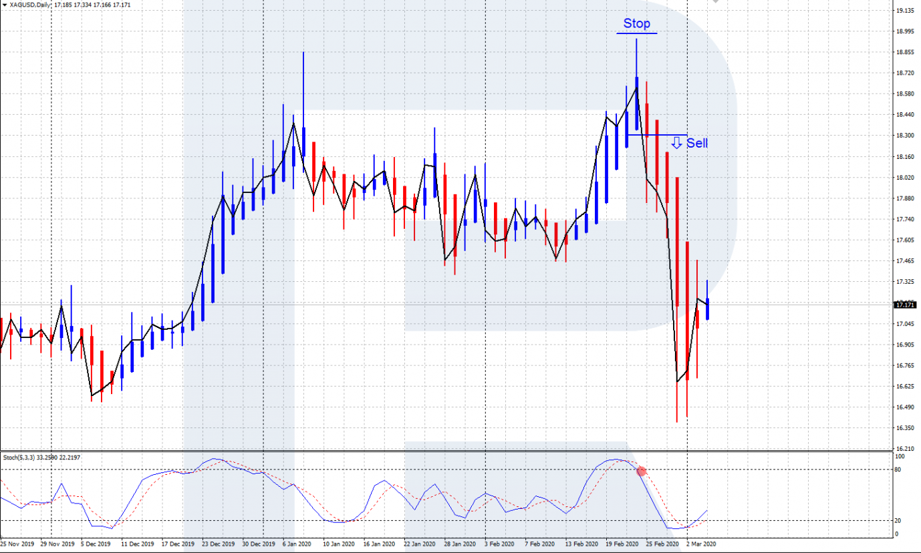Click the 16.350 price on the scale
The image size is (921, 553).
[x=904, y=428]
